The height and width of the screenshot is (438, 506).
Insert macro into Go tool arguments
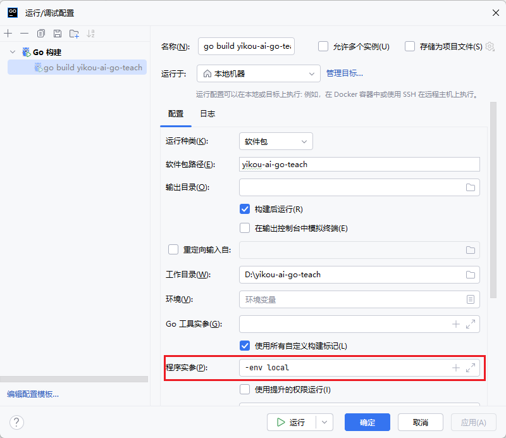pyautogui.click(x=455, y=324)
